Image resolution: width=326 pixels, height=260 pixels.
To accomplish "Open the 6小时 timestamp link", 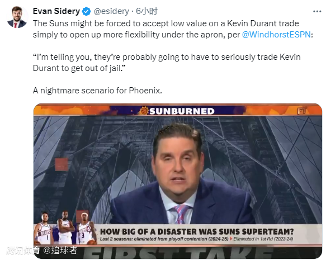I will pyautogui.click(x=147, y=11).
